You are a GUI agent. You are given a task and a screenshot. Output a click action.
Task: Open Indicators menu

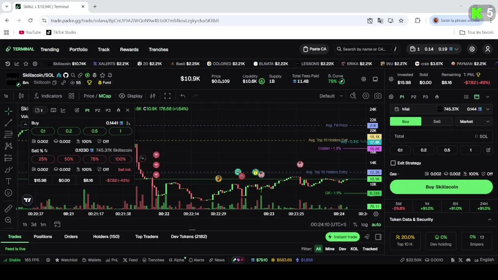pos(48,96)
